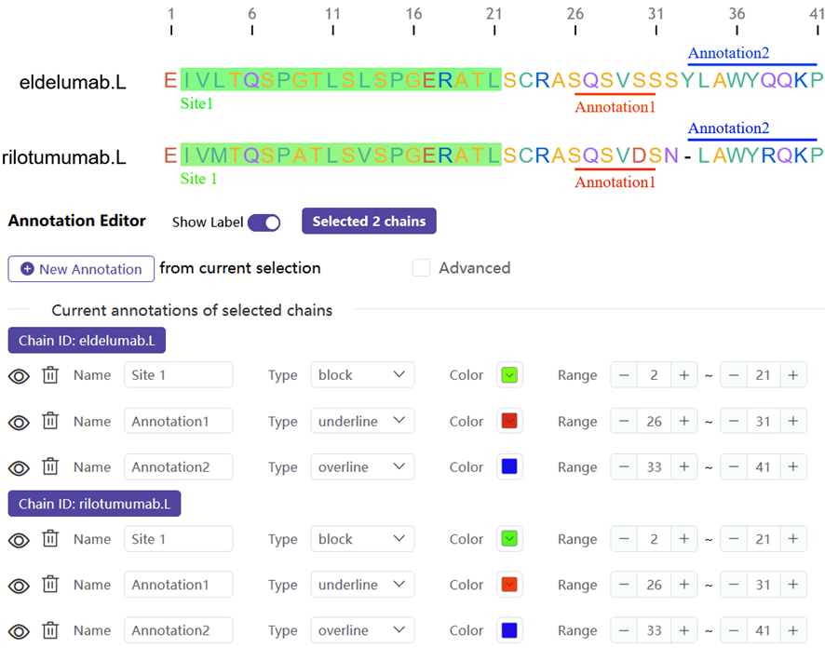Decrease range start of eldelumab.L Annotation1
The height and width of the screenshot is (648, 825).
click(624, 422)
